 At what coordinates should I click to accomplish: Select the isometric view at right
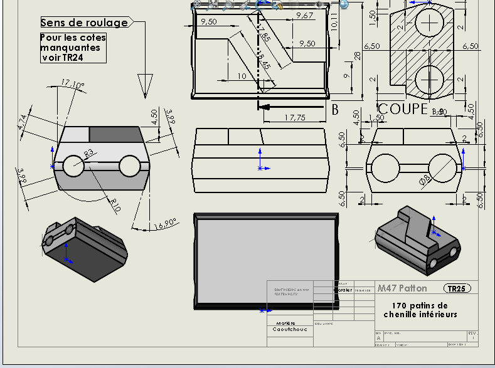click(x=418, y=241)
